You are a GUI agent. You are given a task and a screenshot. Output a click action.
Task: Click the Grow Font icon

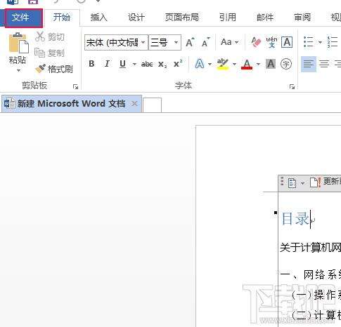pyautogui.click(x=190, y=42)
